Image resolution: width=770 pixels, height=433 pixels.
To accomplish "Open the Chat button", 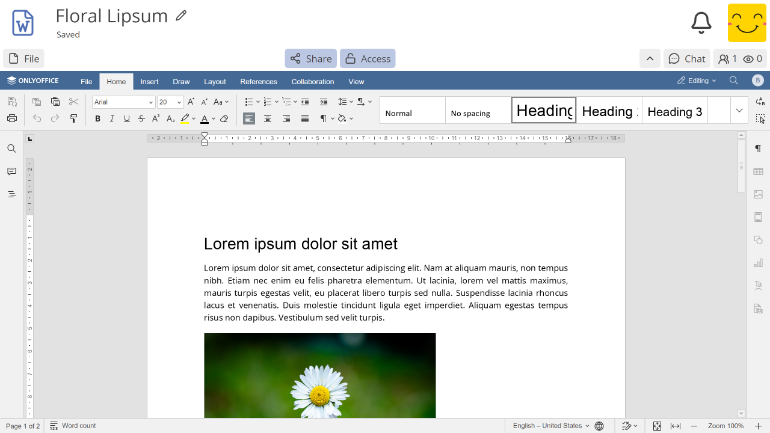I will (686, 58).
